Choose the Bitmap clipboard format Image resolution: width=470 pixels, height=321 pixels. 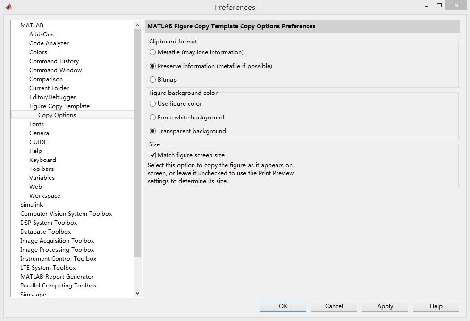pos(152,79)
